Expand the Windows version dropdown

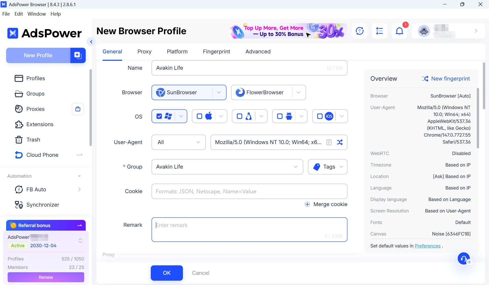181,116
